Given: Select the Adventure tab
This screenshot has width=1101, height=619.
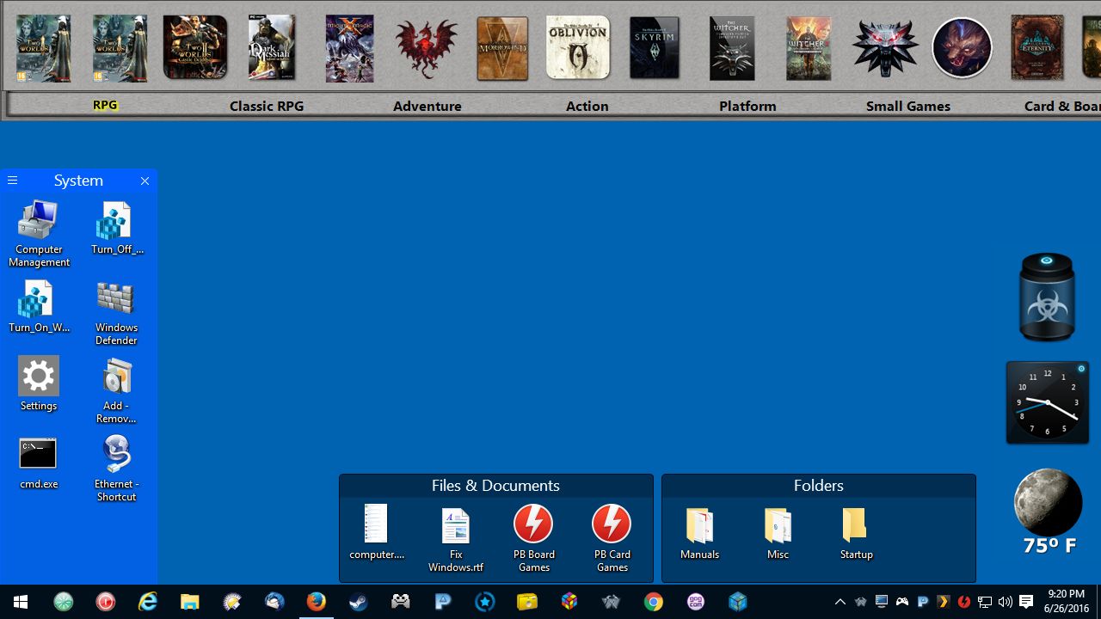Looking at the screenshot, I should click(427, 106).
